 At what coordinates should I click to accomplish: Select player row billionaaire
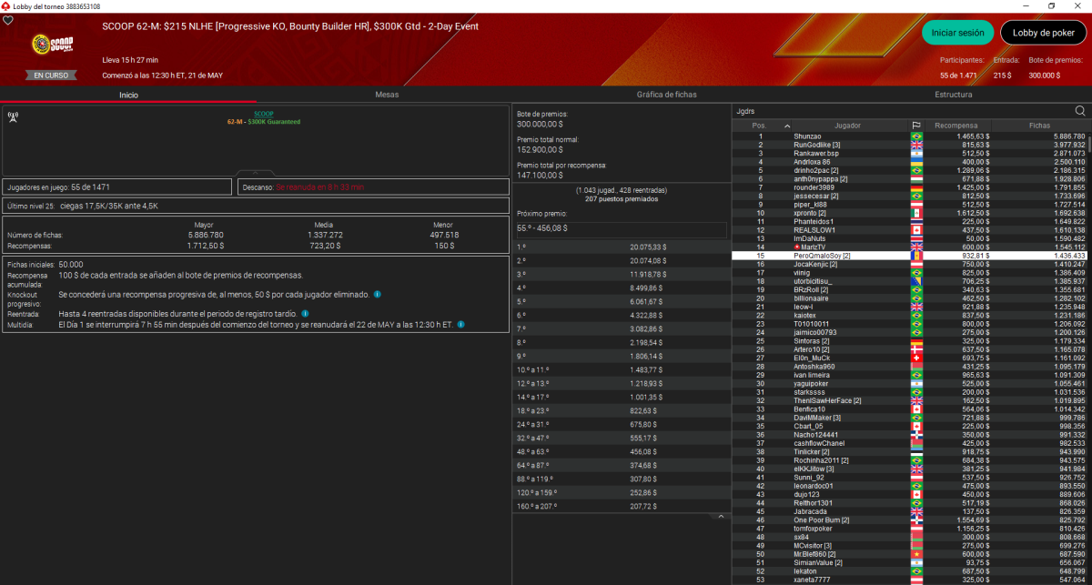click(909, 298)
